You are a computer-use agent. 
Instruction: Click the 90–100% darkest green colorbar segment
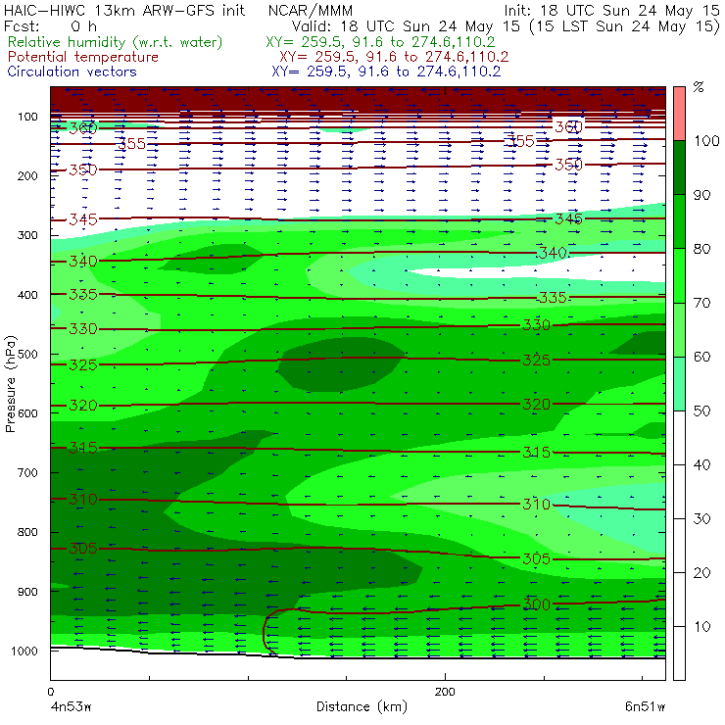click(x=679, y=168)
